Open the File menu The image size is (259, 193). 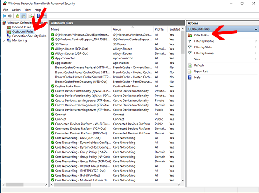tap(6, 10)
